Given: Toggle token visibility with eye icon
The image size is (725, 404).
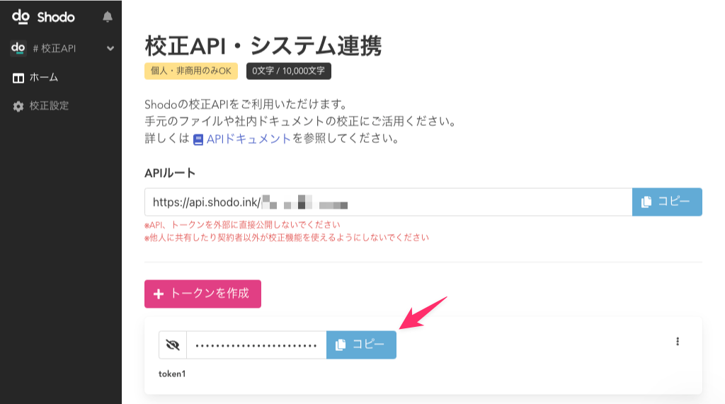Looking at the screenshot, I should 173,345.
